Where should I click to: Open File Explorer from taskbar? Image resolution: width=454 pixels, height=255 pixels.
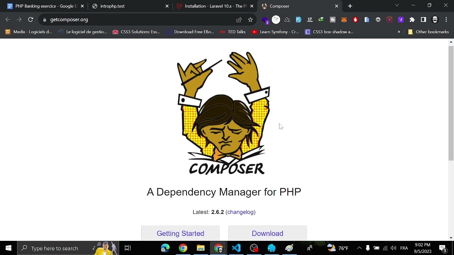201,248
